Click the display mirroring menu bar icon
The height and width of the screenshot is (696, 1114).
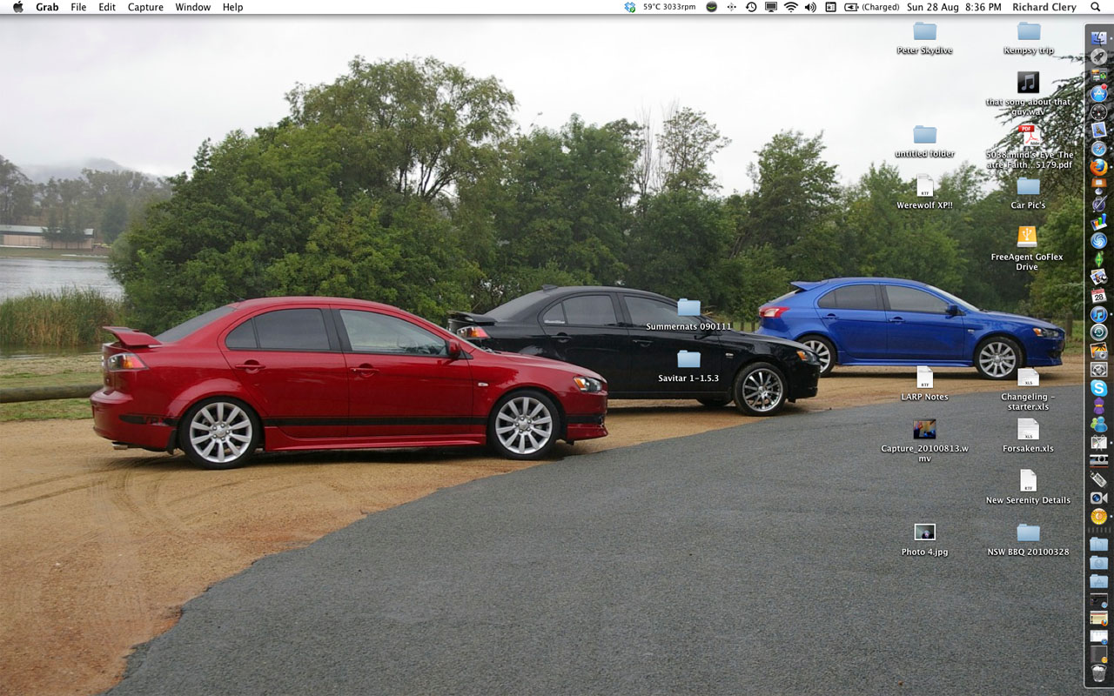point(770,7)
